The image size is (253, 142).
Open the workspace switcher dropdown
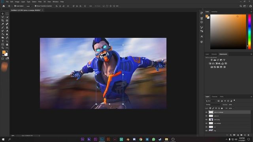245,6
